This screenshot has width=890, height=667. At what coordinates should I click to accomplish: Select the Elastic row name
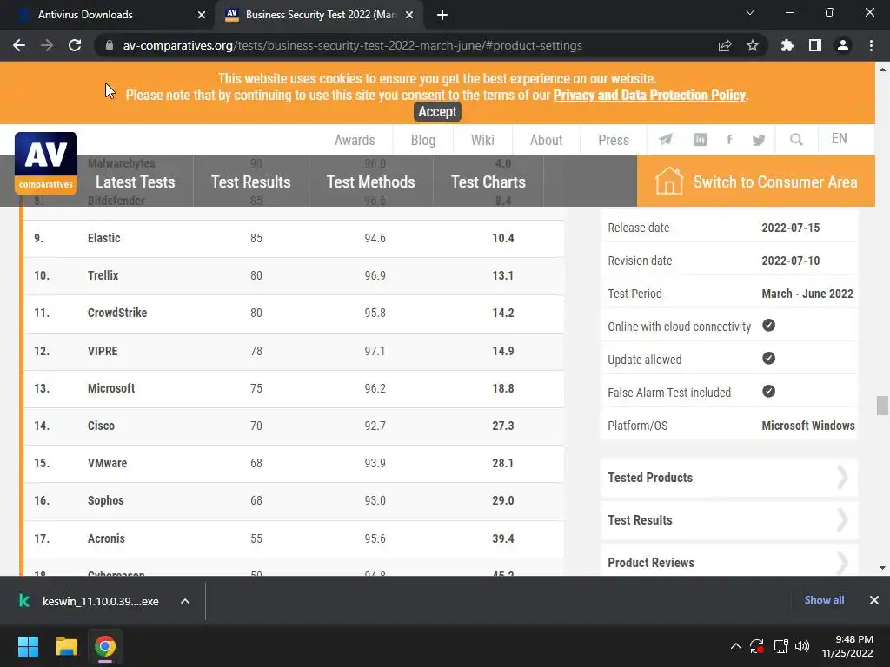(104, 238)
